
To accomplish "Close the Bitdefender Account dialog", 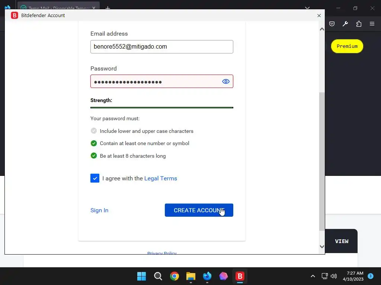I will [319, 16].
